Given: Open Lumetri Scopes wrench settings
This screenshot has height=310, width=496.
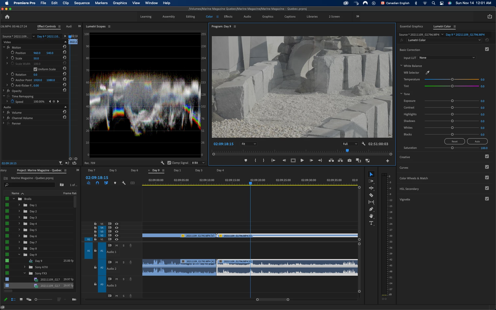Looking at the screenshot, I should (162, 163).
